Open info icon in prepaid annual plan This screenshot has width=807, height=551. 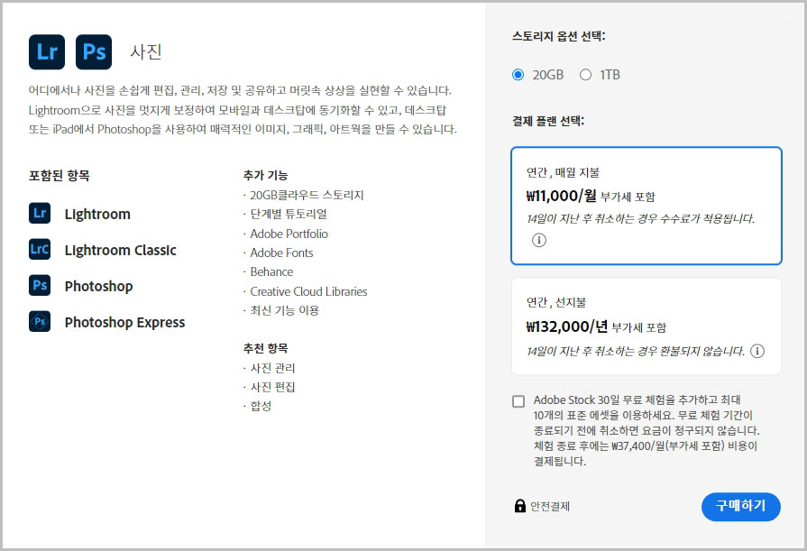(x=757, y=351)
